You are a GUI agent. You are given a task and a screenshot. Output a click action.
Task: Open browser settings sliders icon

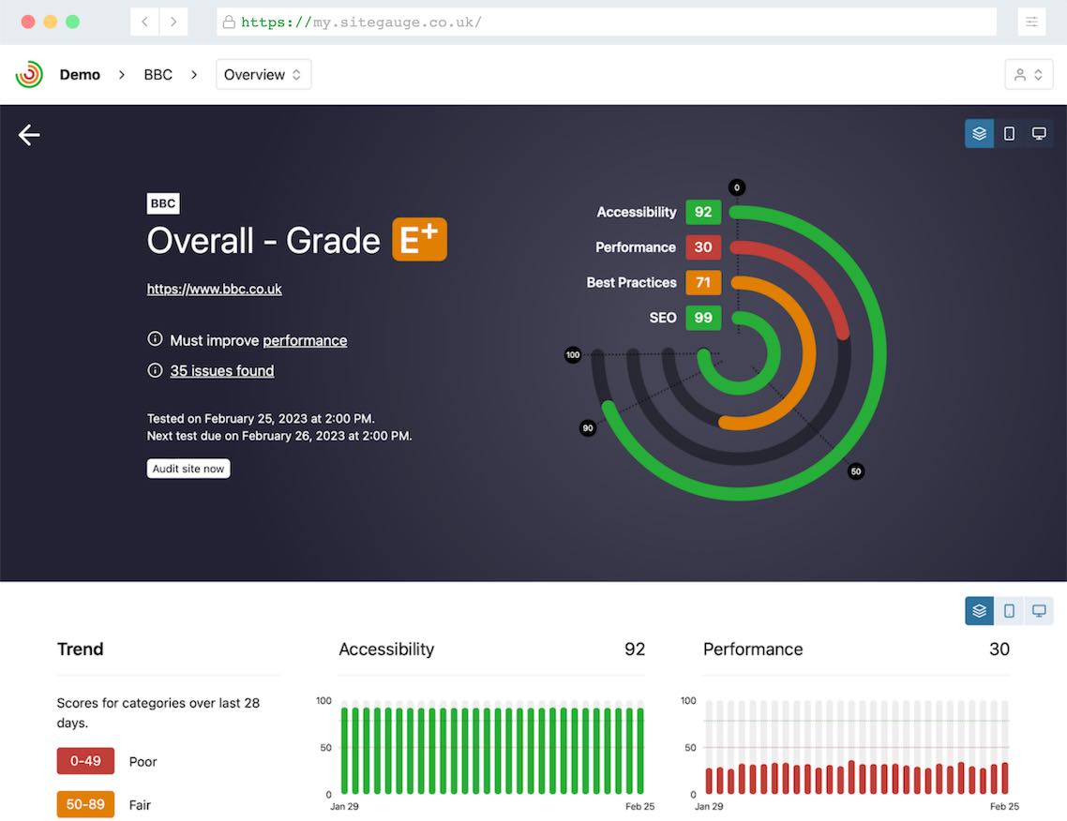pyautogui.click(x=1031, y=22)
